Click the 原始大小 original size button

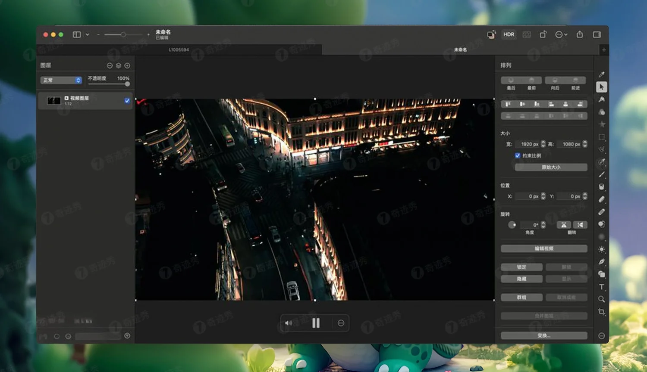(x=550, y=167)
